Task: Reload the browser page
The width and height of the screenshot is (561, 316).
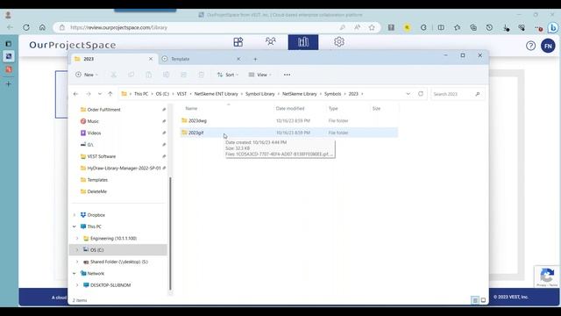Action: (26, 27)
